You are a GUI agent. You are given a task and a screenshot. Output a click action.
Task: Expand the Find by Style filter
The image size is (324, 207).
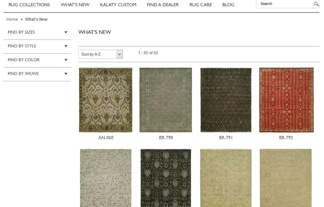point(37,46)
